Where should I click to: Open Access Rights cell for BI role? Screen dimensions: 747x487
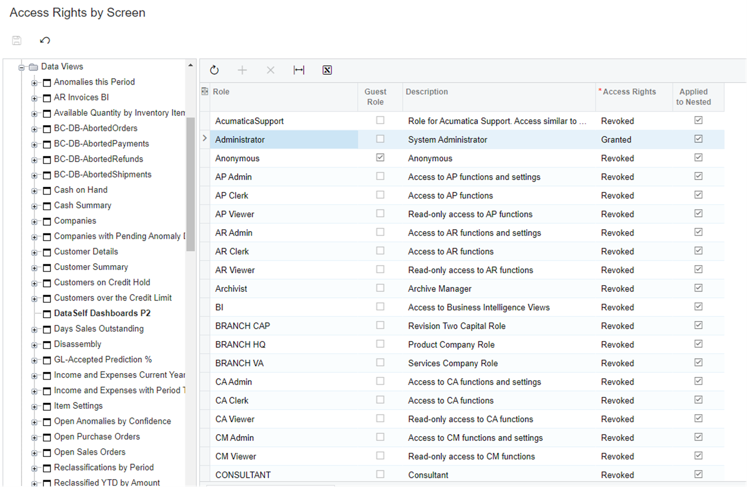(617, 307)
